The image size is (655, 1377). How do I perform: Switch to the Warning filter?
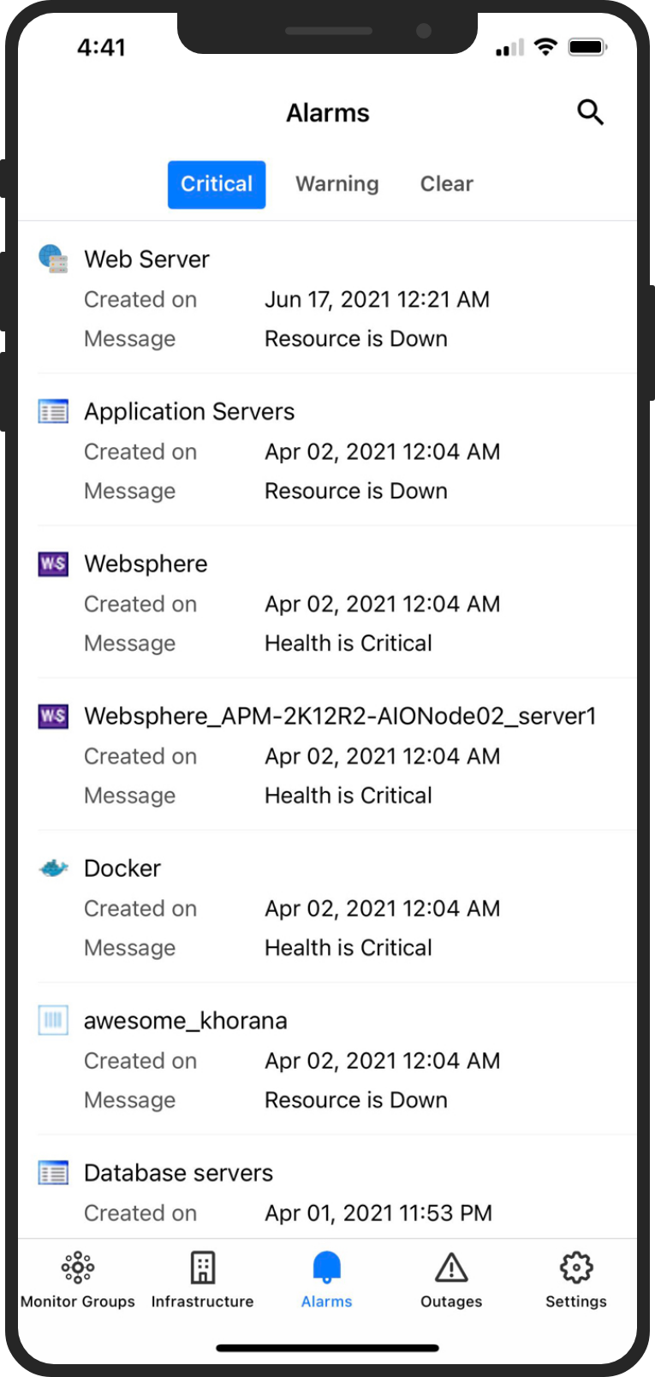[337, 184]
